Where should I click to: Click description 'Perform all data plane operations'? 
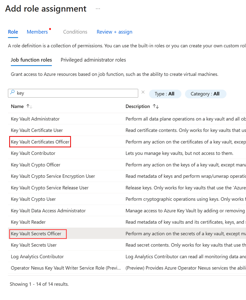186,119
